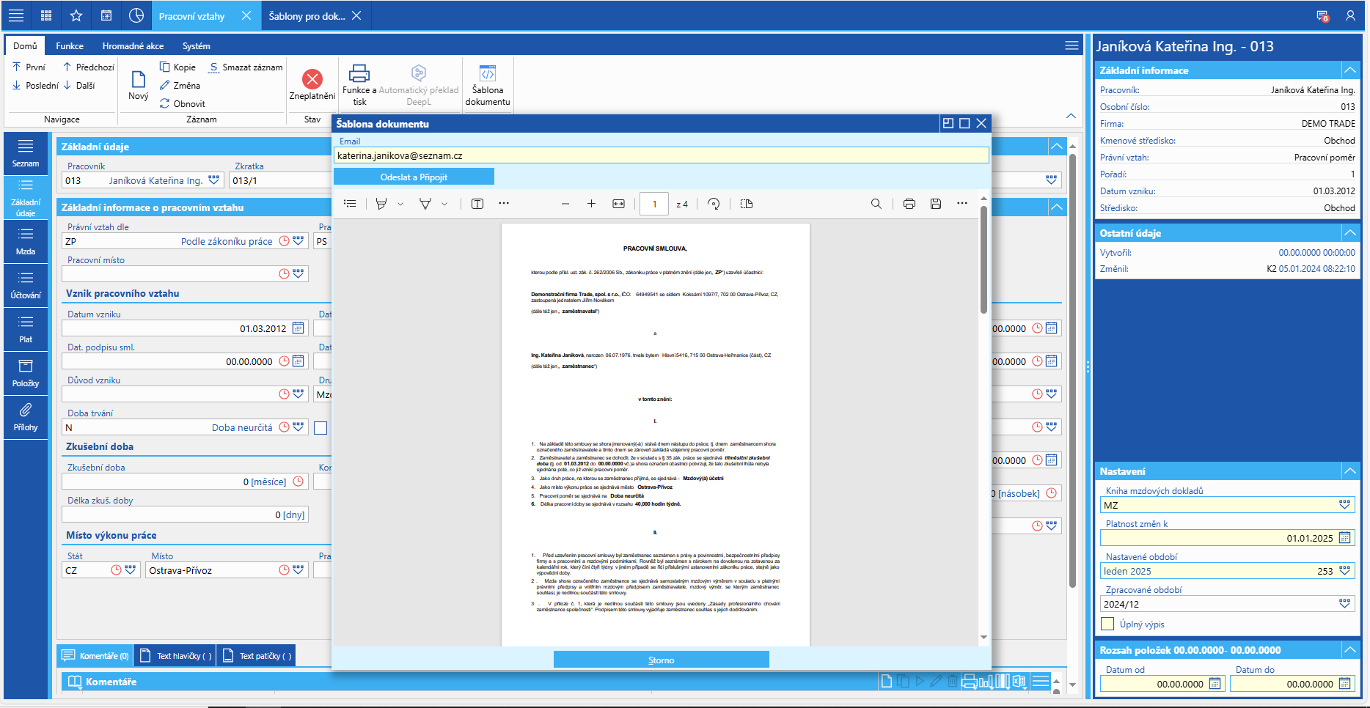Image resolution: width=1370 pixels, height=708 pixels.
Task: Rotate the PDF page
Action: 714,204
